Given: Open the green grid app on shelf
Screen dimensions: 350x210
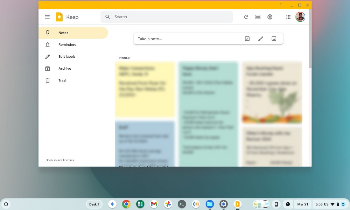Looking at the screenshot, I should click(x=140, y=204).
